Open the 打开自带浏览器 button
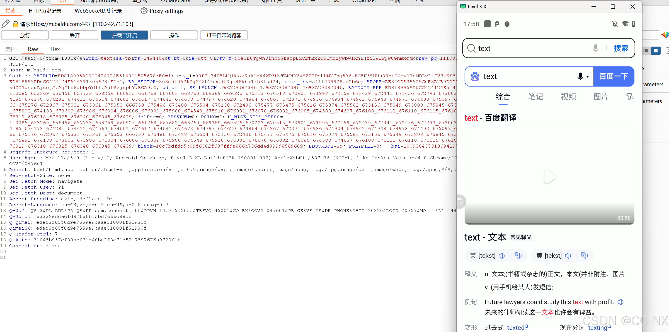The height and width of the screenshot is (332, 669). (x=224, y=35)
